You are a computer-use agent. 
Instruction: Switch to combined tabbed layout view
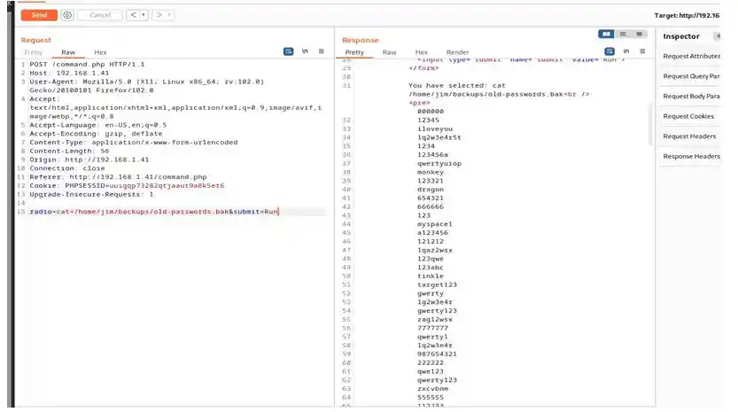(640, 34)
